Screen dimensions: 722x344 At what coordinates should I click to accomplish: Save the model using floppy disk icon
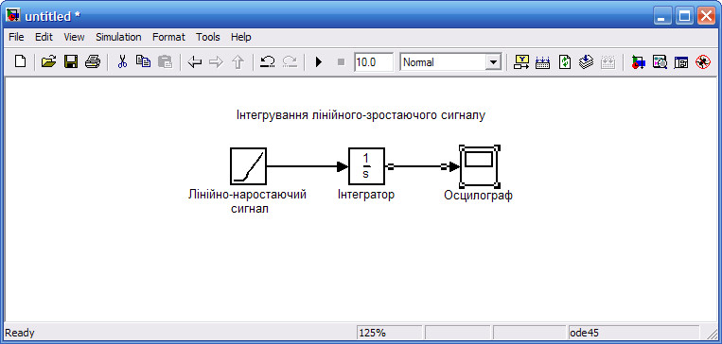[70, 61]
